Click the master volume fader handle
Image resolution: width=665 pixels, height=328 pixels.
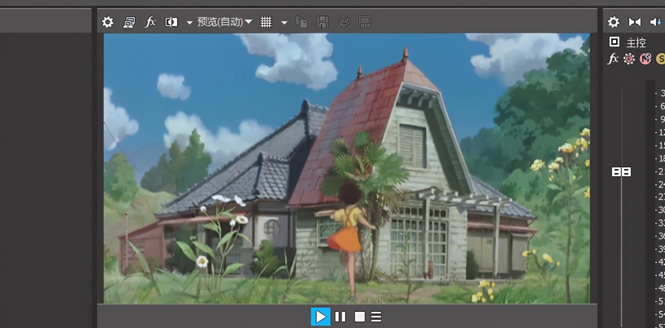click(x=621, y=172)
